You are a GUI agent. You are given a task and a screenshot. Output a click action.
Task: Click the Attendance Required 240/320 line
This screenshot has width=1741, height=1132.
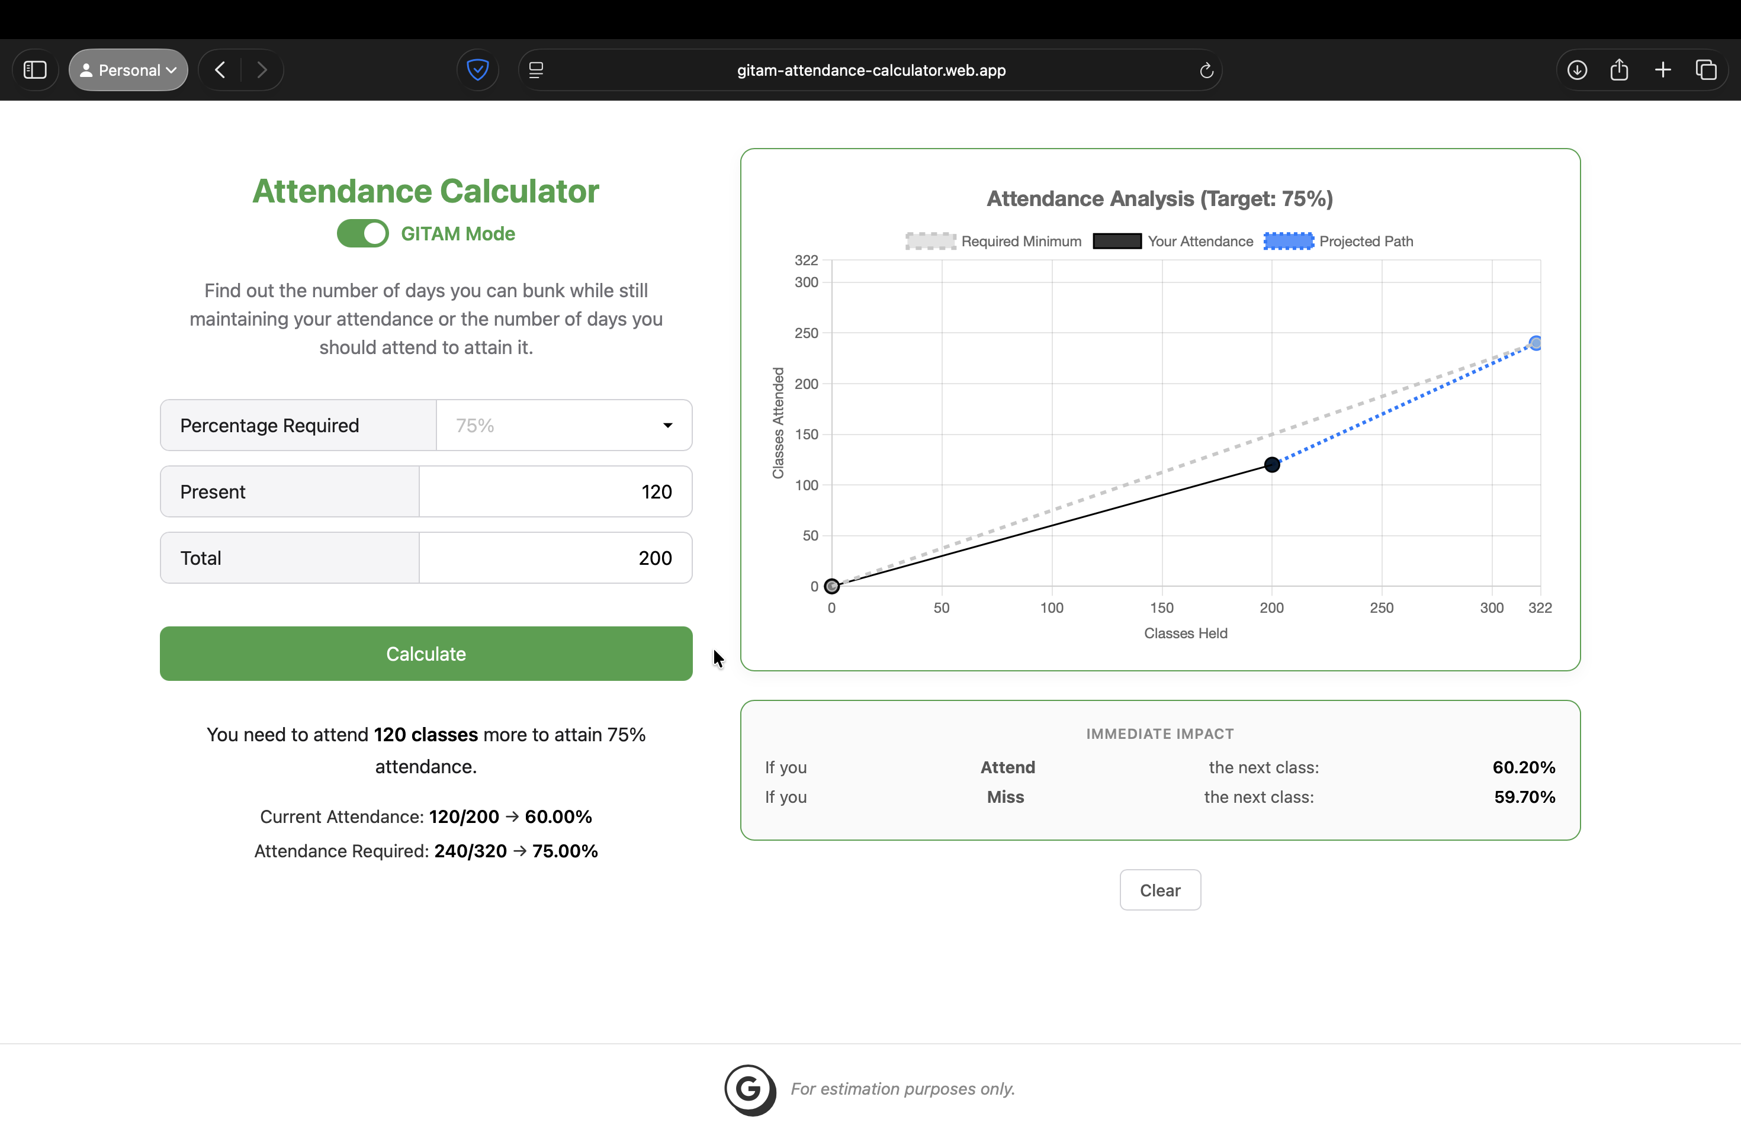tap(426, 851)
